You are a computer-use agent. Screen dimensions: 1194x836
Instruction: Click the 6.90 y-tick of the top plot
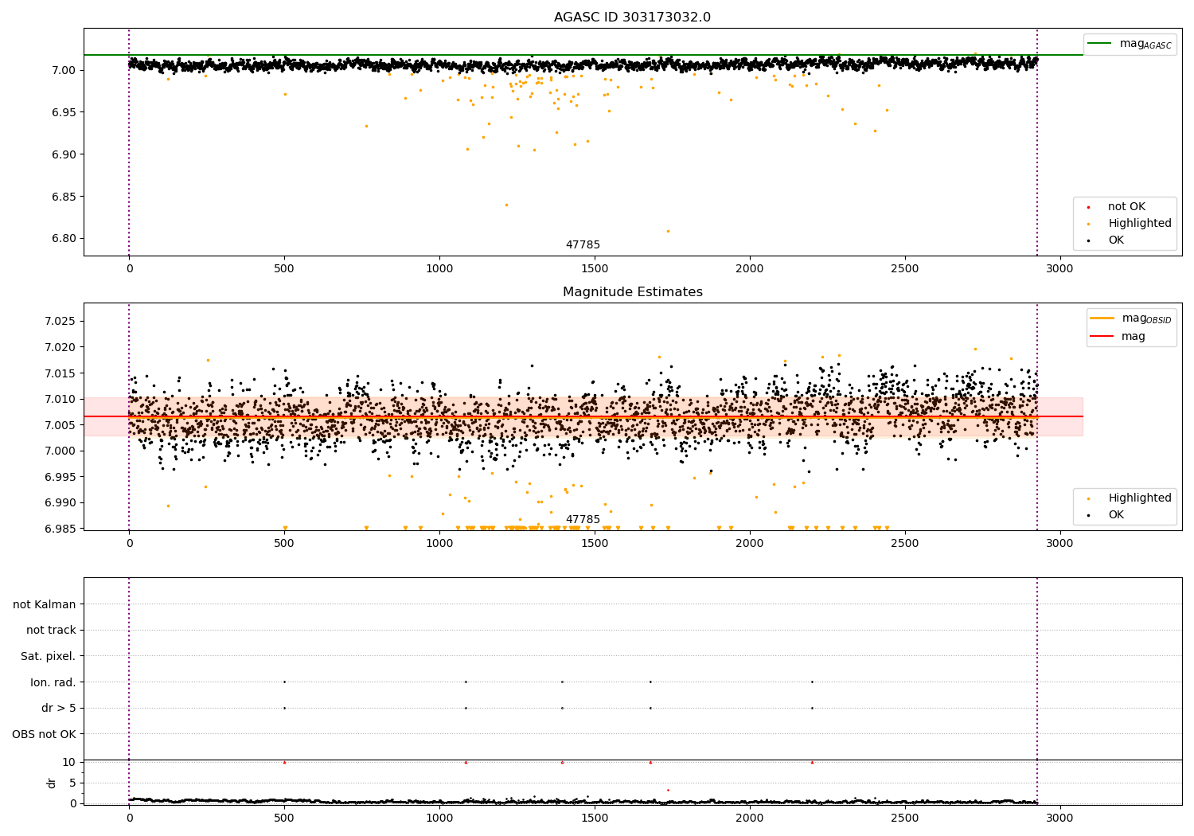tap(64, 154)
